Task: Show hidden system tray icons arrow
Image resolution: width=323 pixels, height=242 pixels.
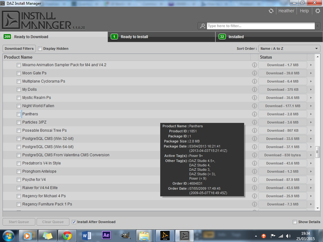Action: point(256,236)
